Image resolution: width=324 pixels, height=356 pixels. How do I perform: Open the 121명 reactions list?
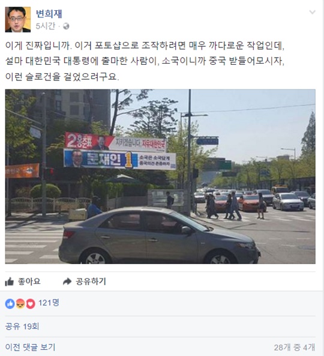pyautogui.click(x=49, y=303)
